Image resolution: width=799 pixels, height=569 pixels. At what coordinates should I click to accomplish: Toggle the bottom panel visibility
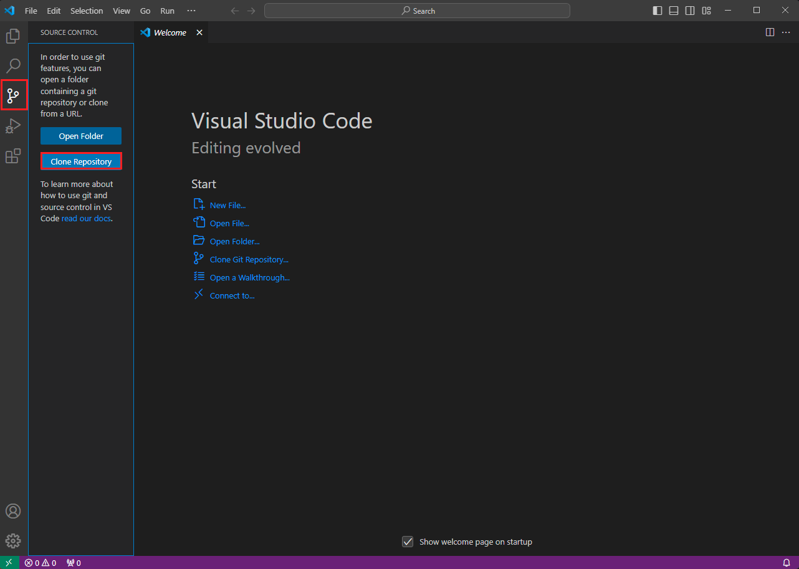[673, 10]
